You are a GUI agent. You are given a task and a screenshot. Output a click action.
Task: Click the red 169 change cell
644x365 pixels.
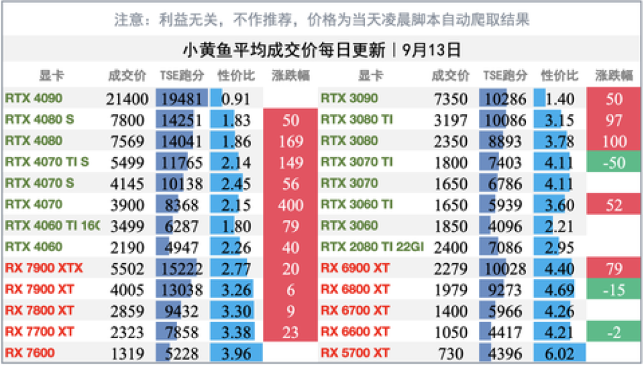(290, 141)
